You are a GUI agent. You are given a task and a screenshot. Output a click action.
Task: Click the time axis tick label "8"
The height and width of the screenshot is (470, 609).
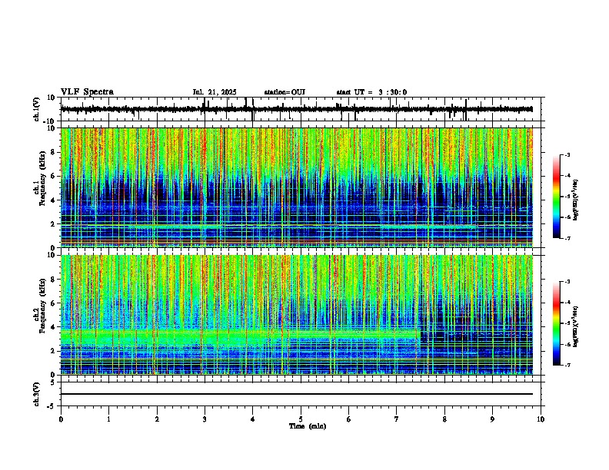tap(444, 419)
